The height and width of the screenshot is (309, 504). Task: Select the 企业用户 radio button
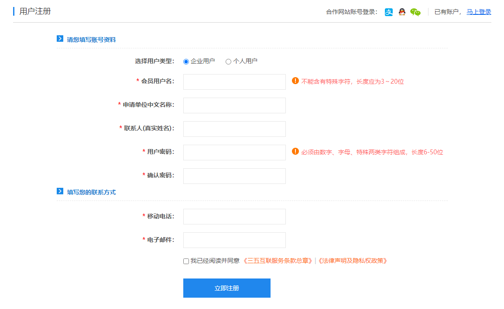pyautogui.click(x=186, y=61)
